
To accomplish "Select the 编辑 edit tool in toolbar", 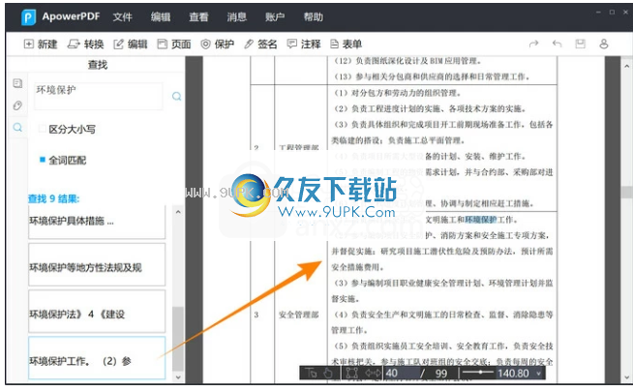I will (x=131, y=44).
